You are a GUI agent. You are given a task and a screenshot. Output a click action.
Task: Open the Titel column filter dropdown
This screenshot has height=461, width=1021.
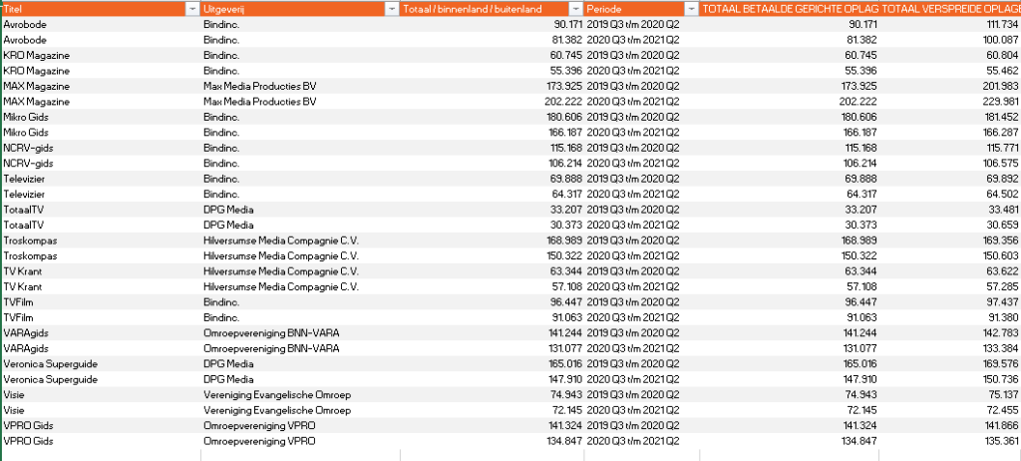tap(192, 9)
